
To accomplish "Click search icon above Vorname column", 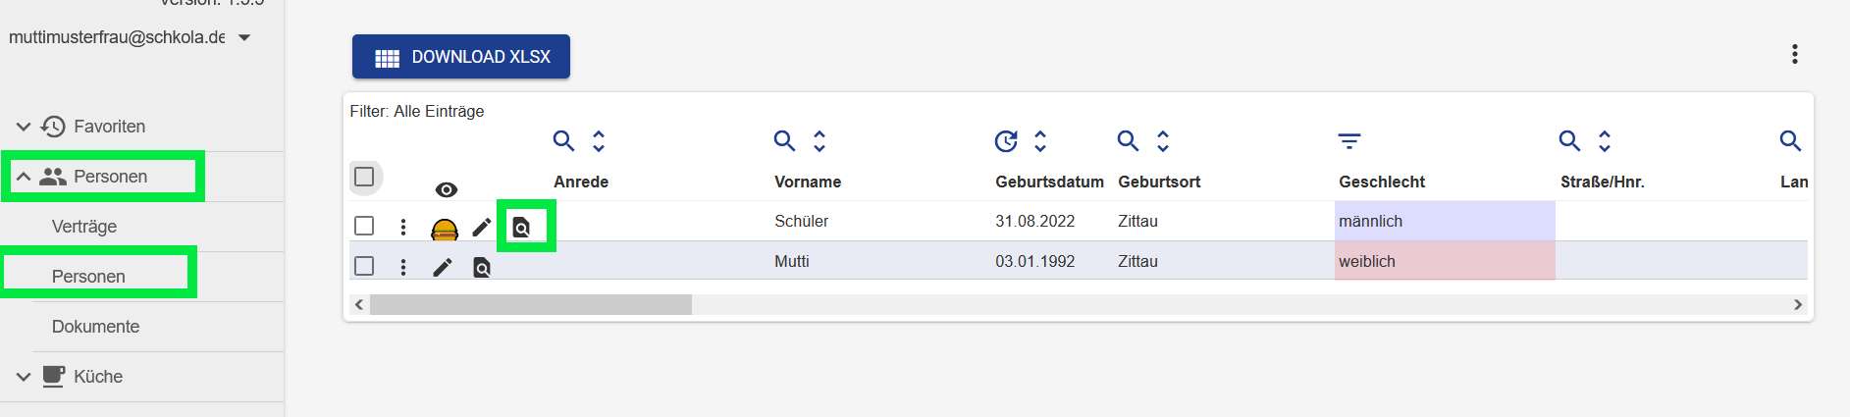I will (x=784, y=140).
